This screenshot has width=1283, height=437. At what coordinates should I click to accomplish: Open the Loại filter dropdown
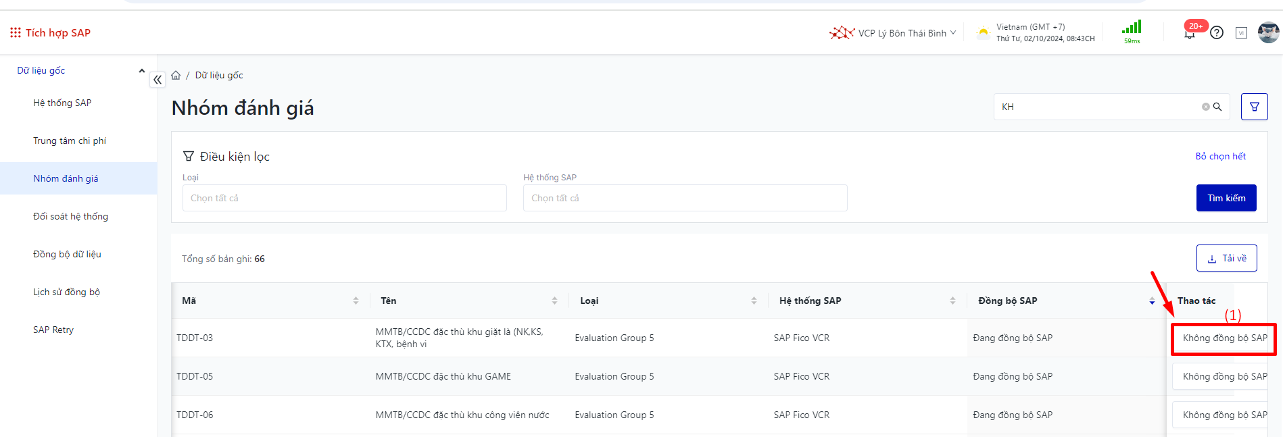344,198
